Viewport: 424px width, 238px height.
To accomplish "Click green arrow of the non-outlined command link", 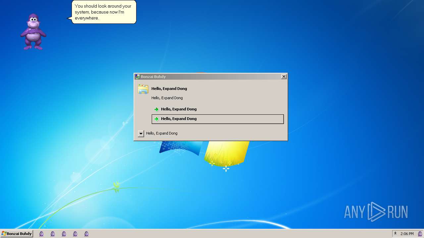I will click(x=156, y=109).
